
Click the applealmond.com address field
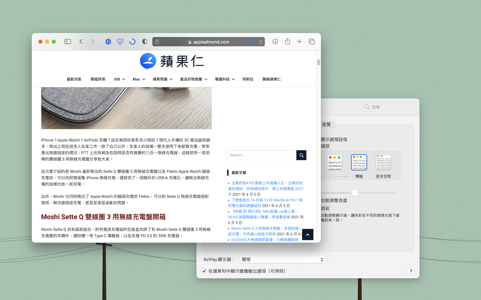coord(208,42)
